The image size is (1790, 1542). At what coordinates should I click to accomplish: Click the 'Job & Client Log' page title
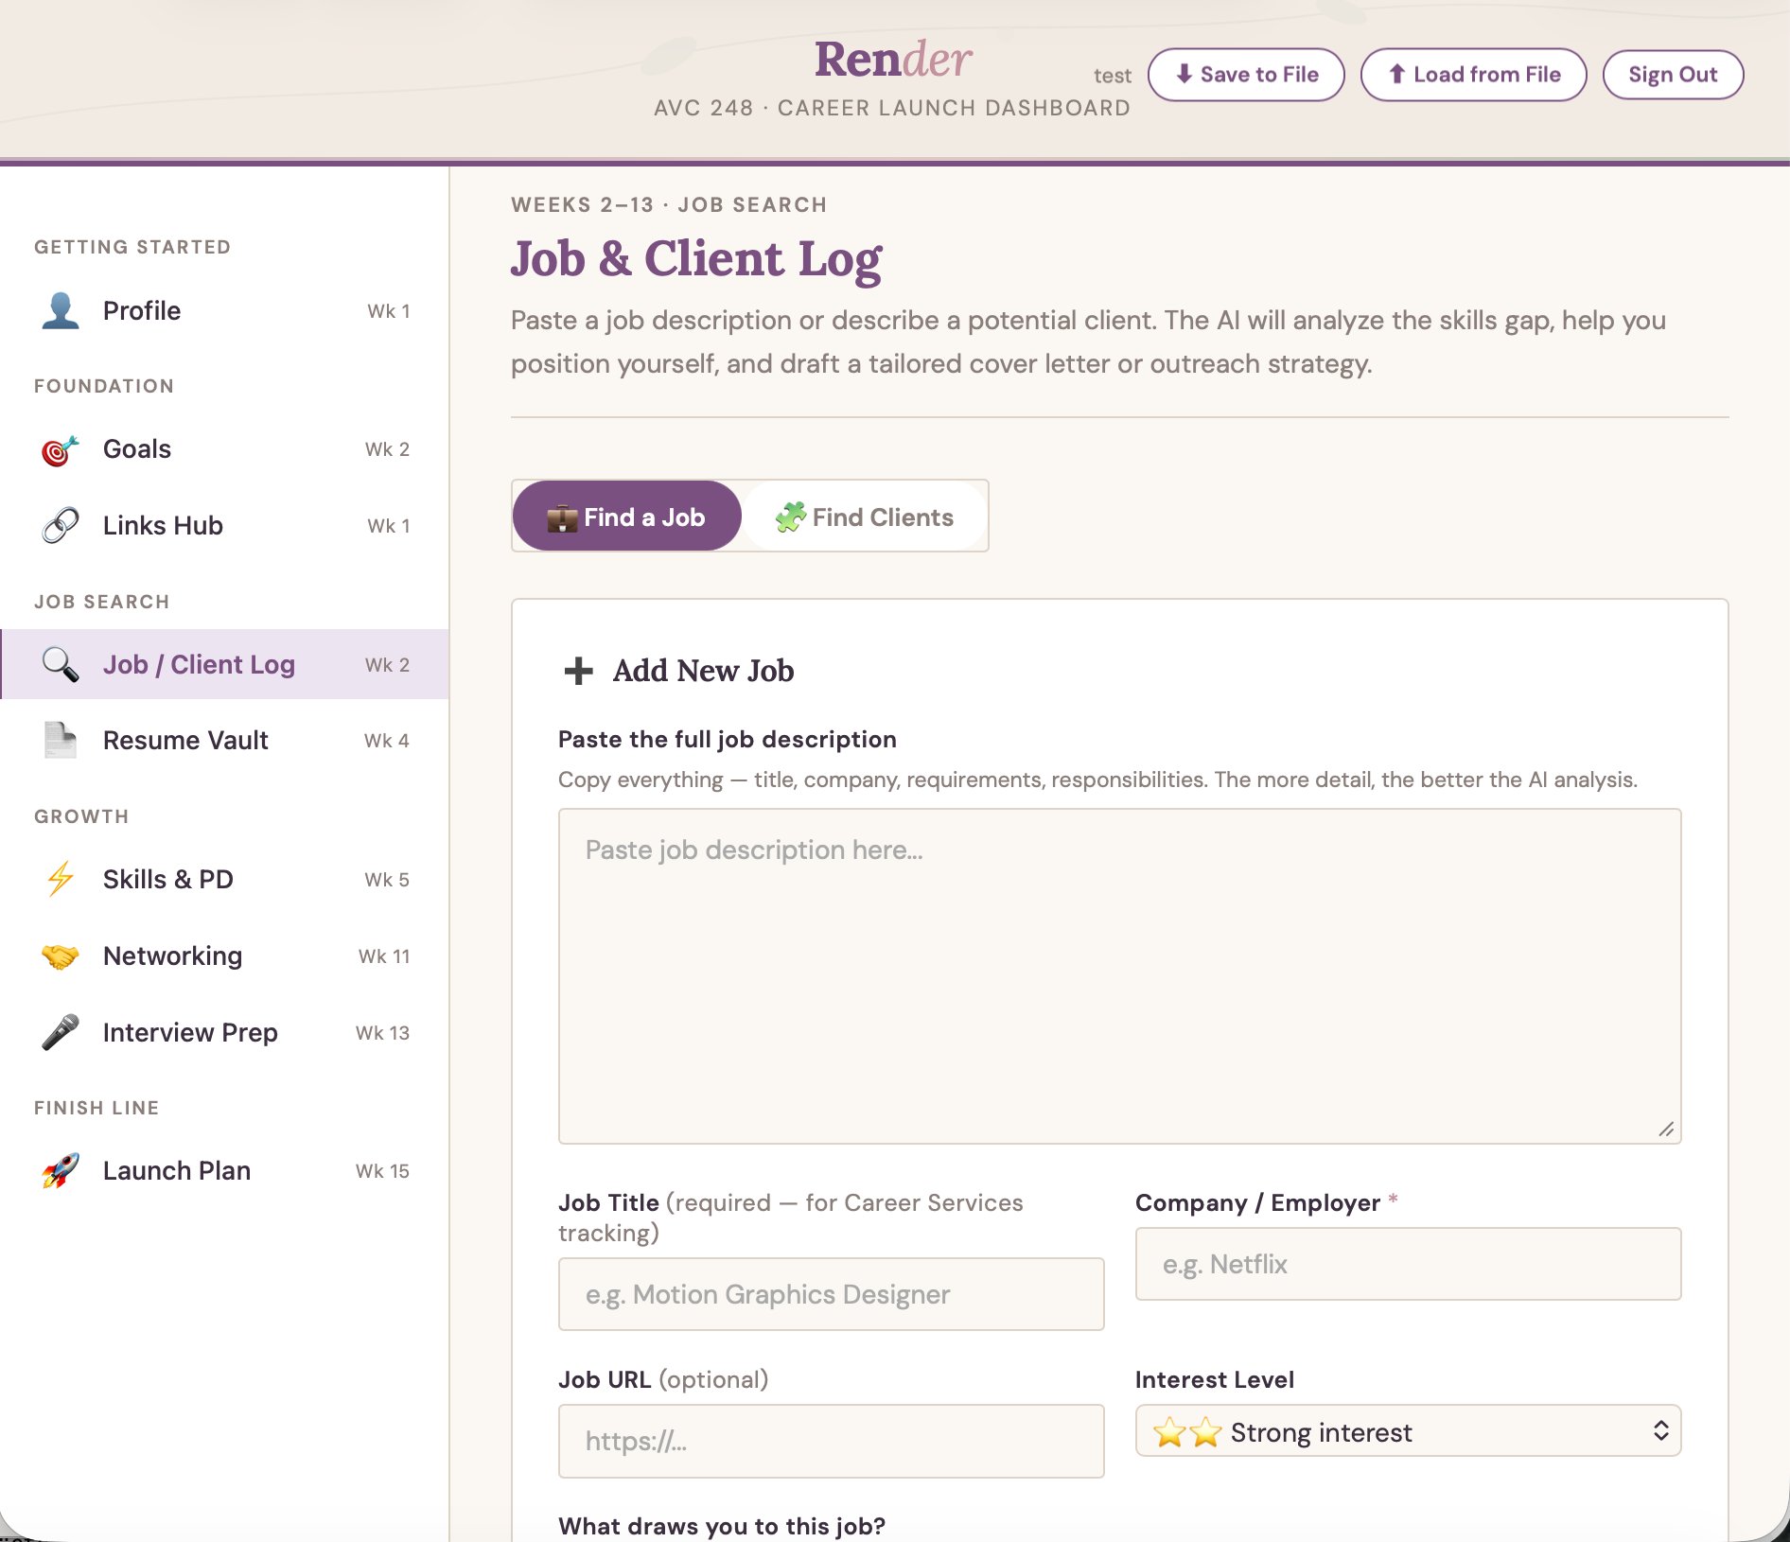[696, 258]
